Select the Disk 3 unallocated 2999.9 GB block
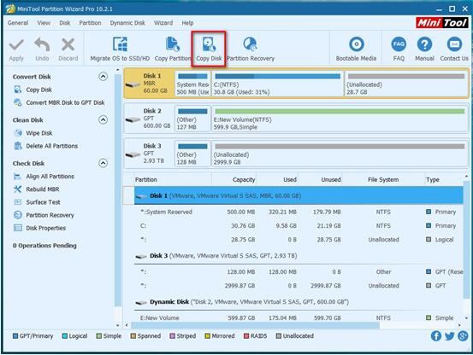 coord(340,154)
